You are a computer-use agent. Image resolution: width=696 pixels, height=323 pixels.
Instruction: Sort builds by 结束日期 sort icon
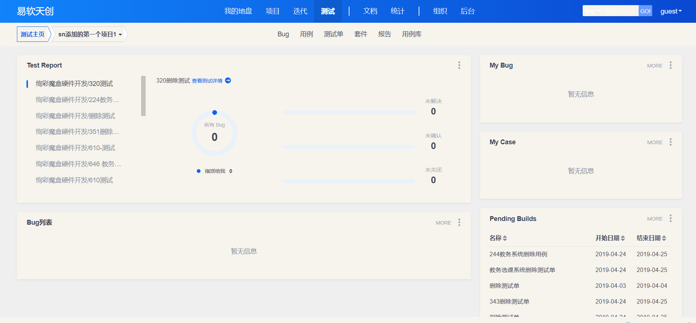coord(664,238)
